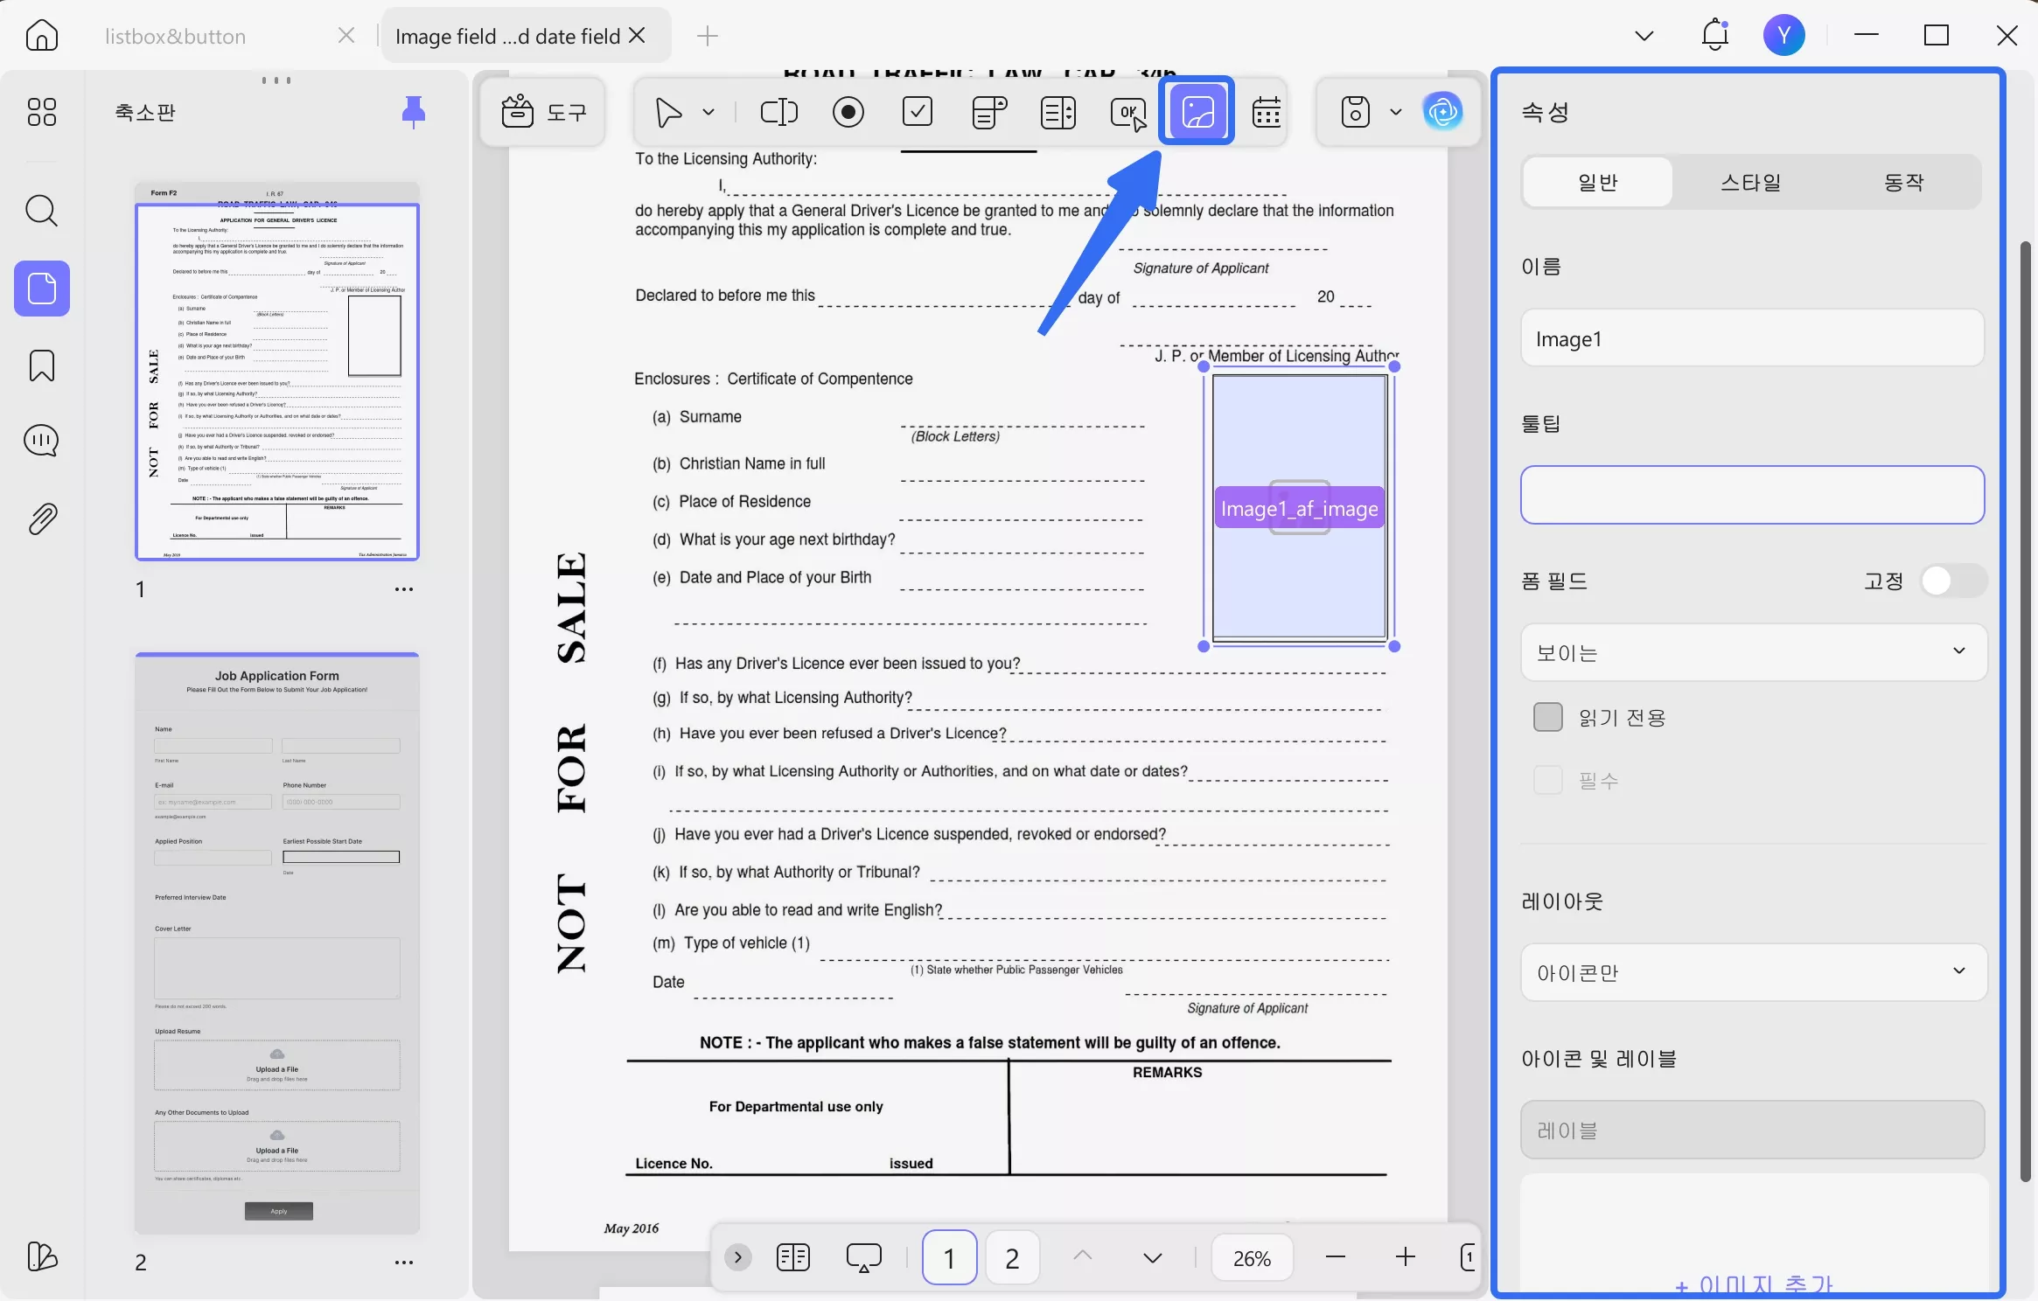Zoom in with the plus icon

[1405, 1257]
